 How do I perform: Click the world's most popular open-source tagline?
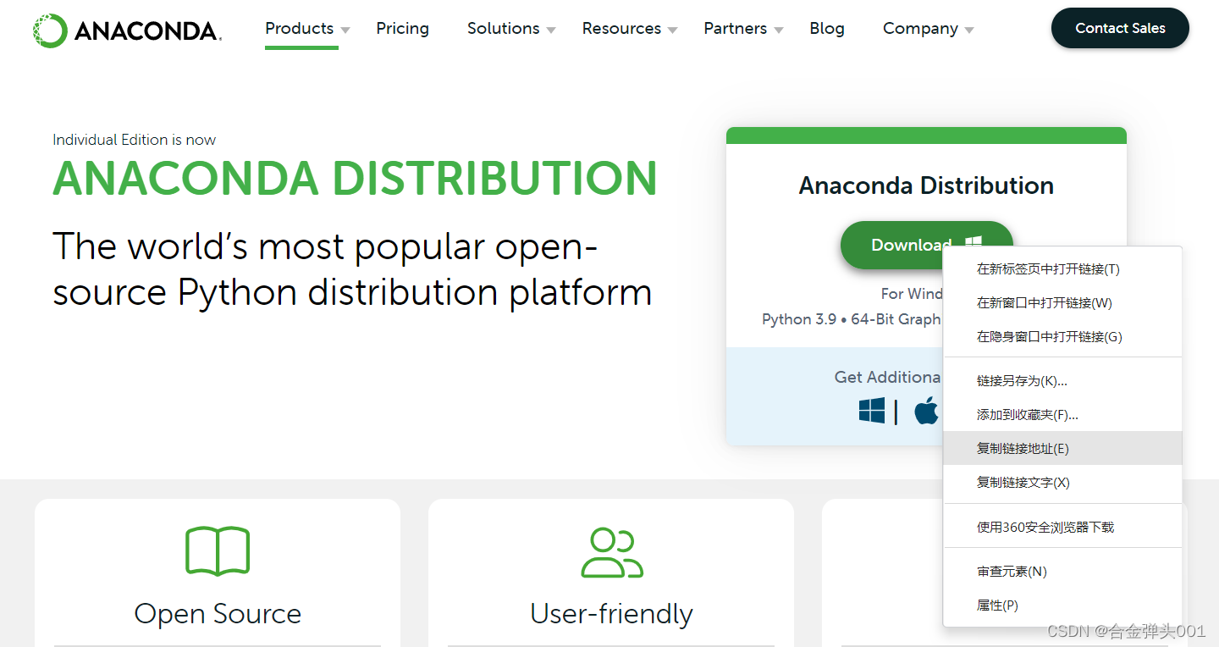point(352,269)
